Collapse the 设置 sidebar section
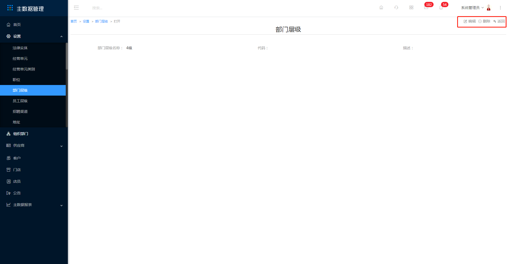The height and width of the screenshot is (264, 507). click(34, 36)
